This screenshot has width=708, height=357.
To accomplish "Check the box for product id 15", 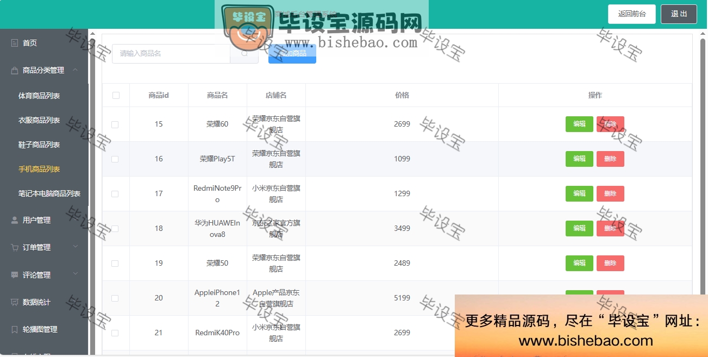I will pyautogui.click(x=115, y=124).
